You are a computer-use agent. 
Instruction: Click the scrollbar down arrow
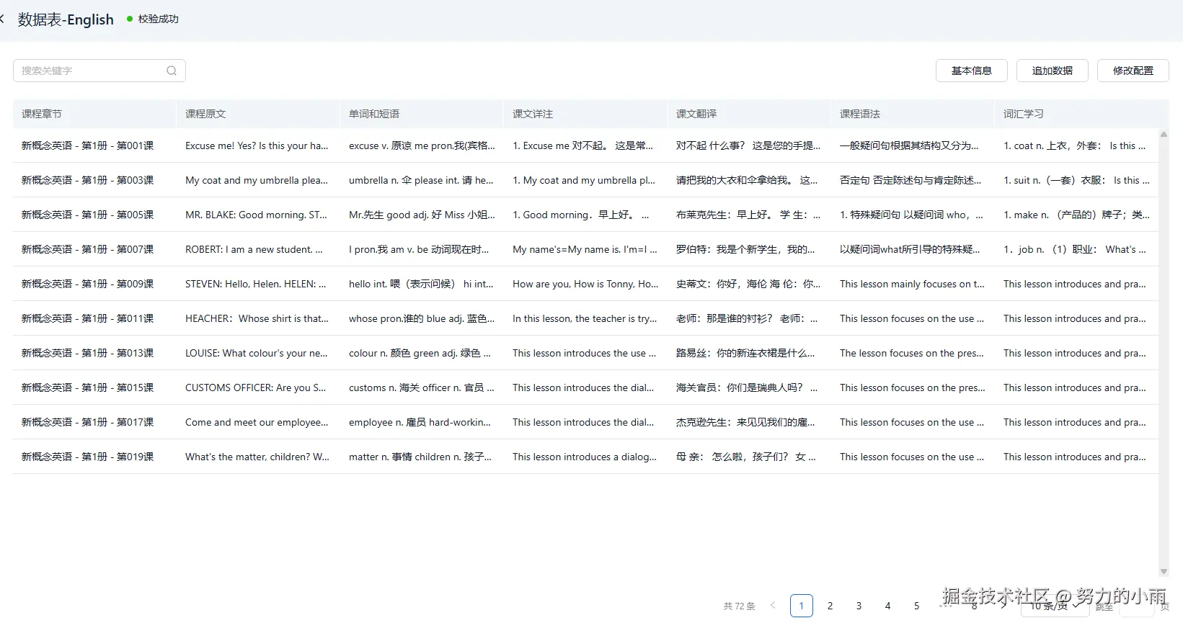coord(1164,572)
